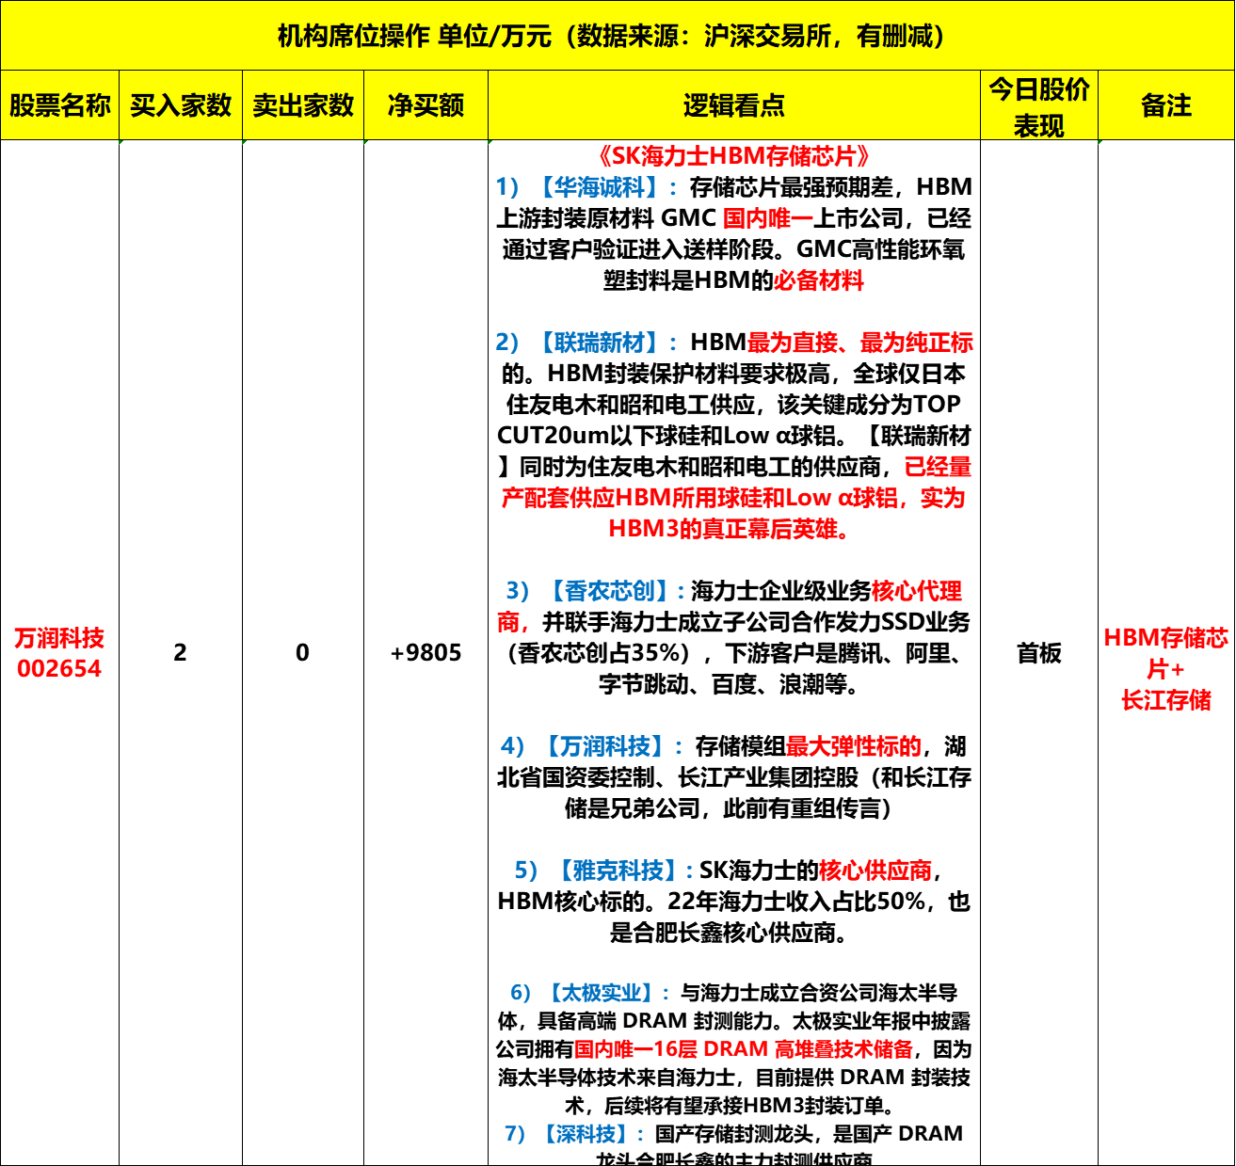Image resolution: width=1236 pixels, height=1166 pixels.
Task: Click the line '住友电木和昭和电工供应，该关键成分为TOP'
Action: pyautogui.click(x=734, y=405)
